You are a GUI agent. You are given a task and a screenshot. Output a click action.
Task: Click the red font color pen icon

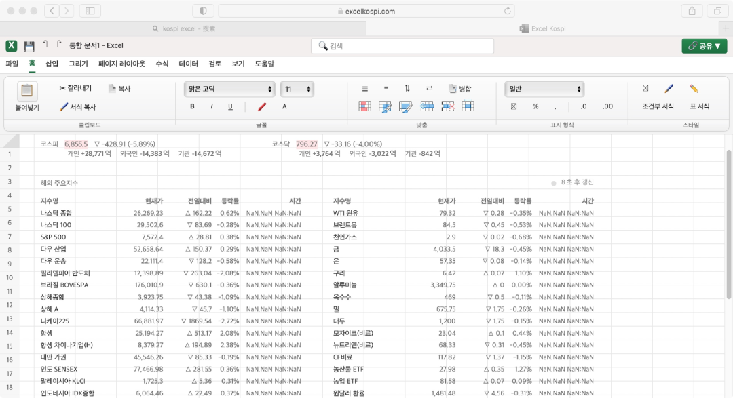(262, 106)
